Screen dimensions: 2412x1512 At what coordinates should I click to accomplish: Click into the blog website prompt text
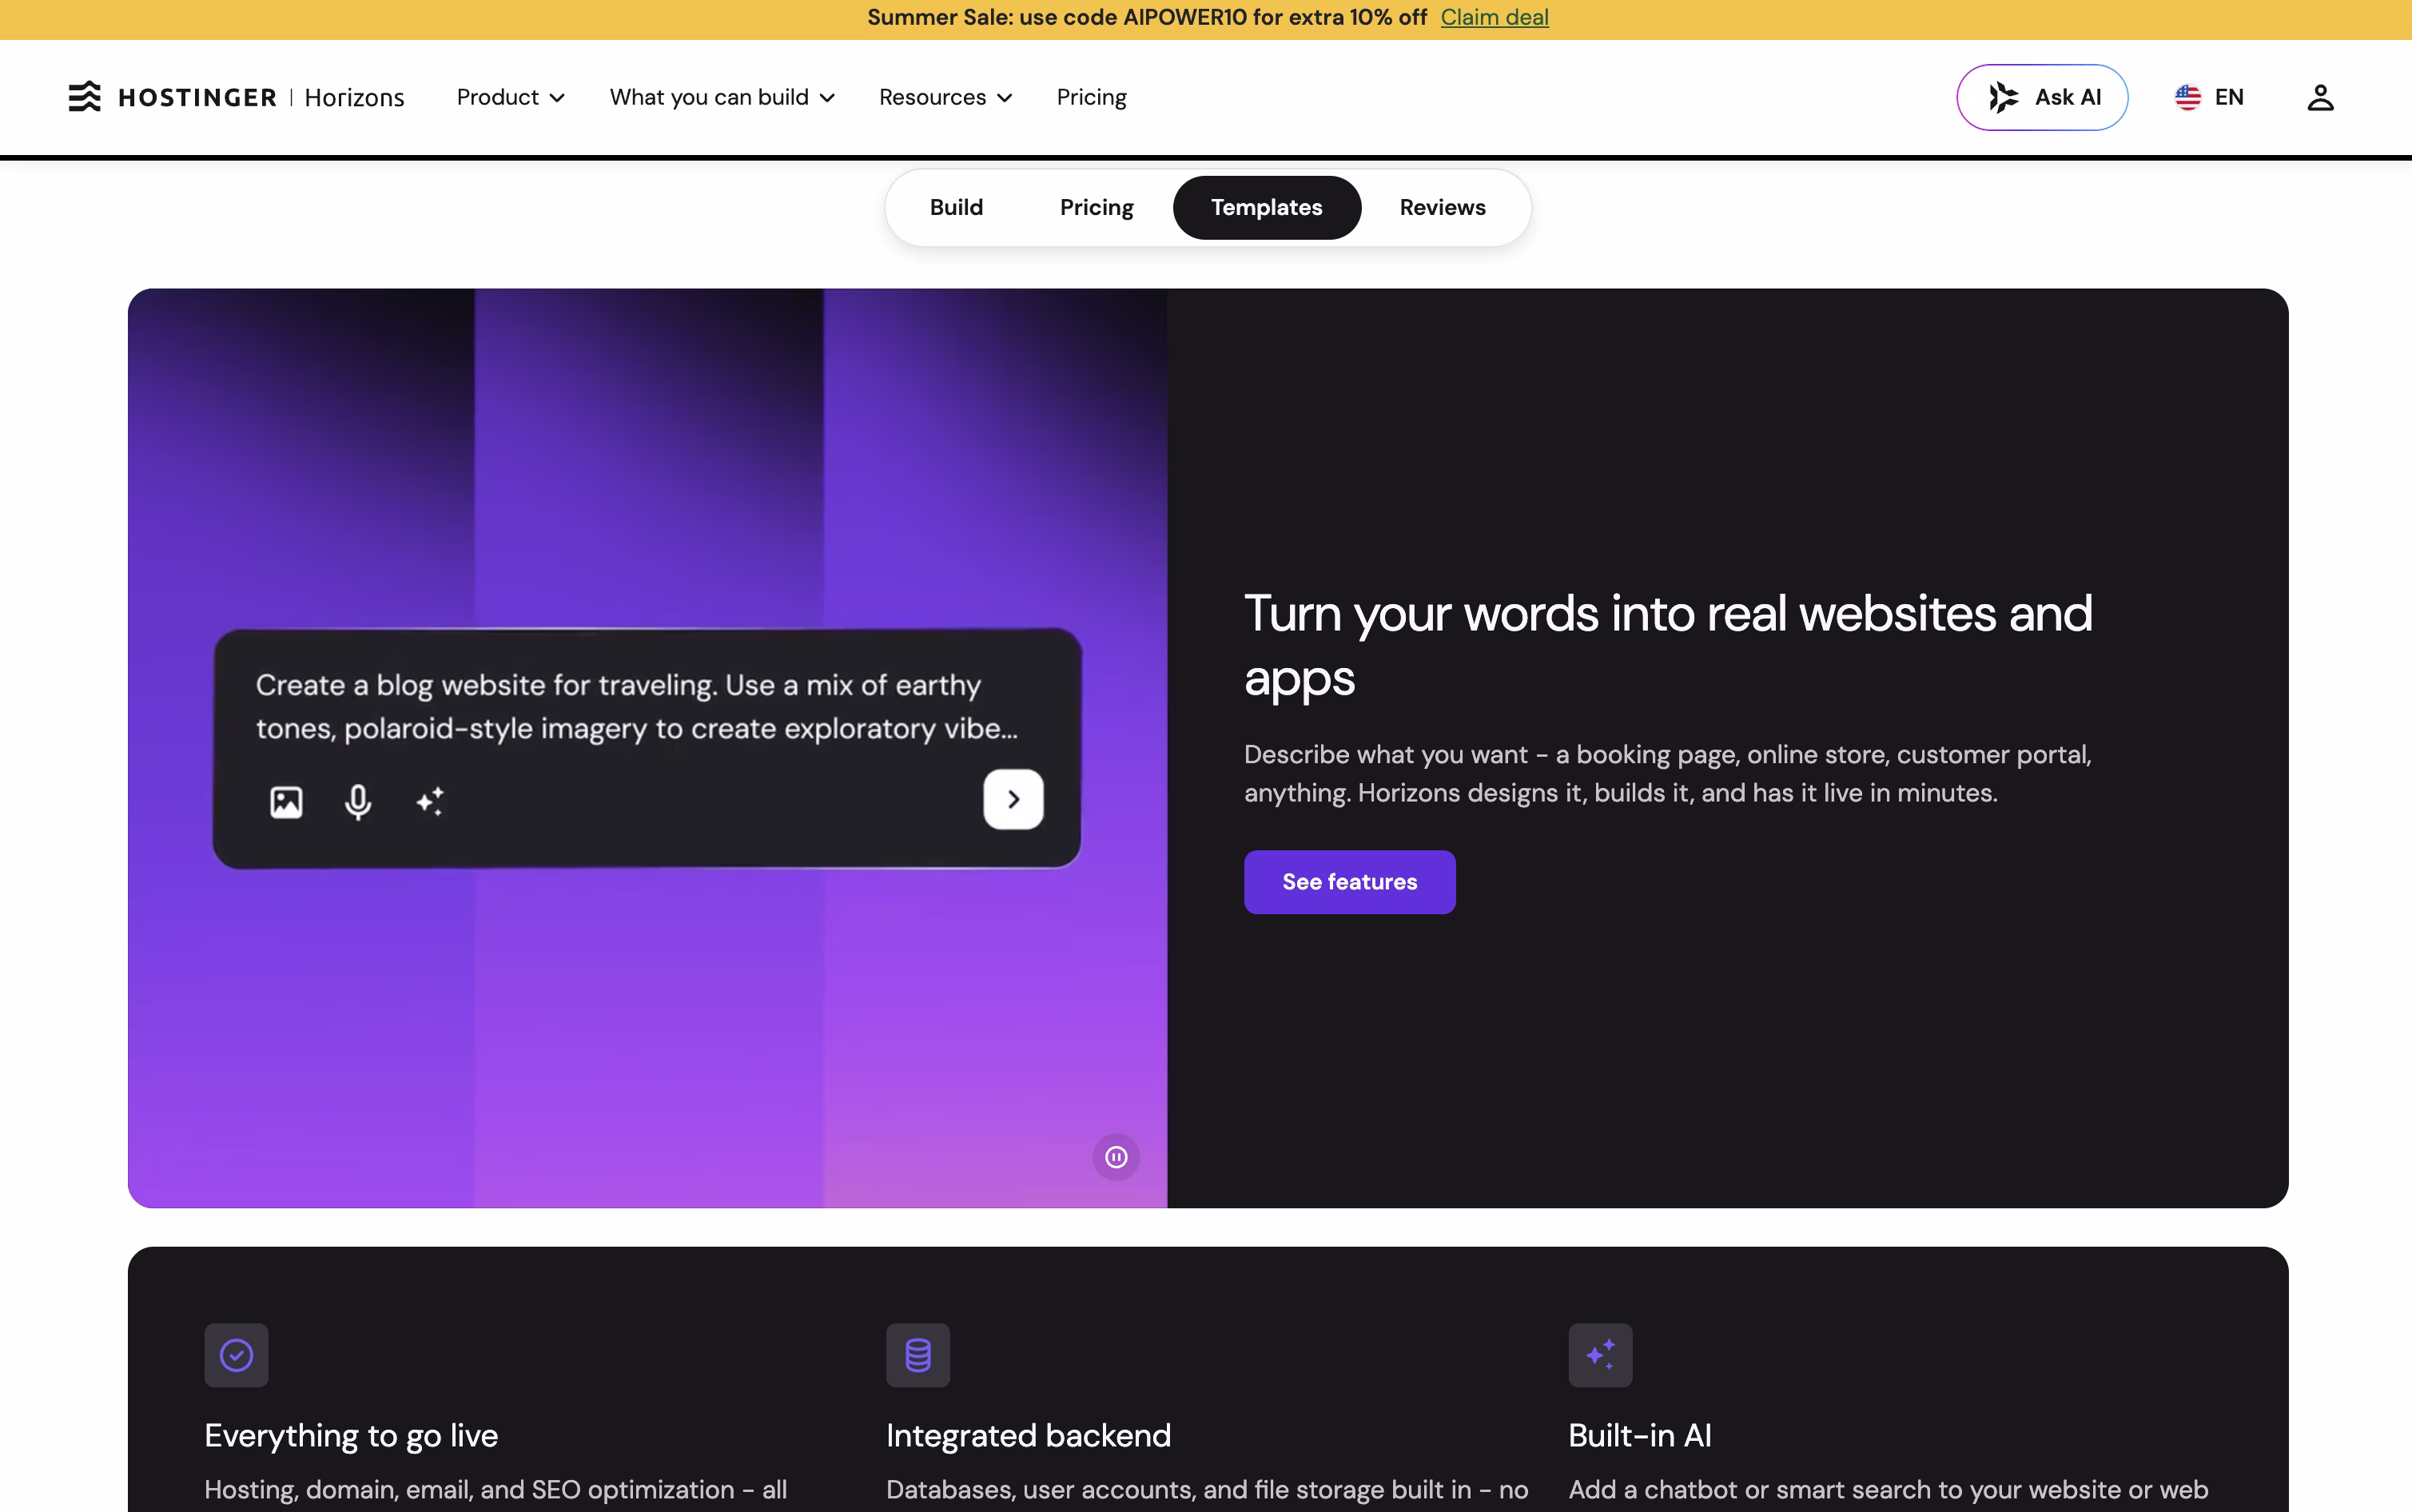click(x=637, y=706)
